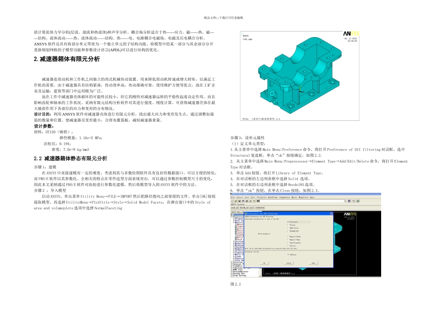Click into the ANSYS command input field
Screen dimensions: 447x316
301,201
